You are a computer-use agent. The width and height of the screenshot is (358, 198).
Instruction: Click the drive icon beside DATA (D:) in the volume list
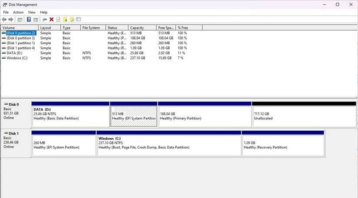pyautogui.click(x=3, y=53)
